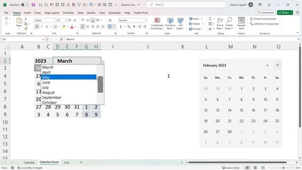
Task: Toggle underline formatting
Action: 47,26
